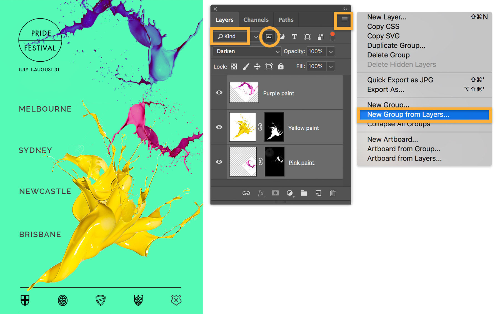Open the Layers panel menu
This screenshot has height=314, width=500.
(344, 19)
